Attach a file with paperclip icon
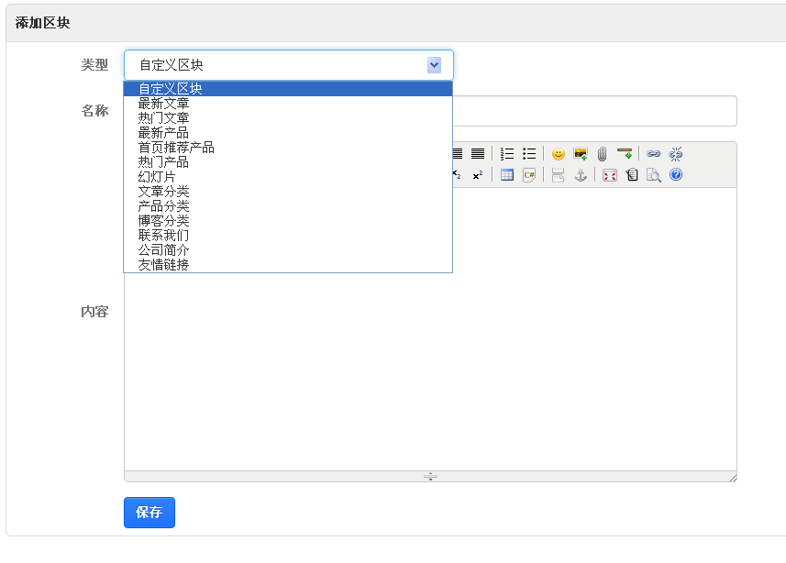Image resolution: width=786 pixels, height=563 pixels. tap(602, 153)
